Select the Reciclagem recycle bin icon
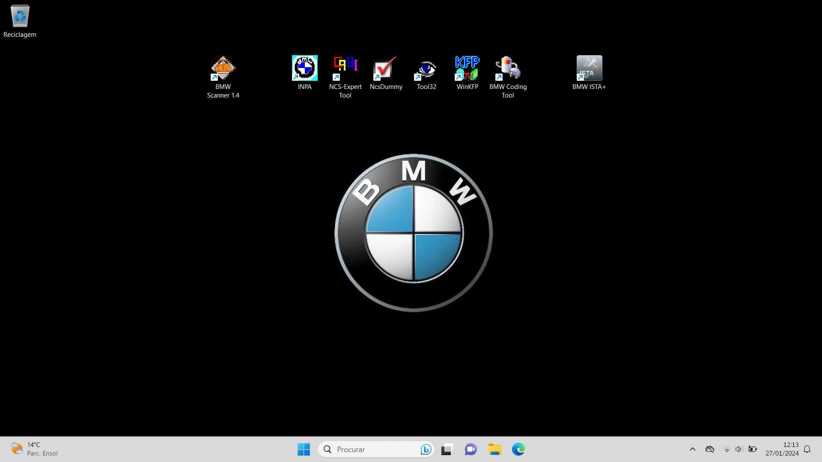 20,21
